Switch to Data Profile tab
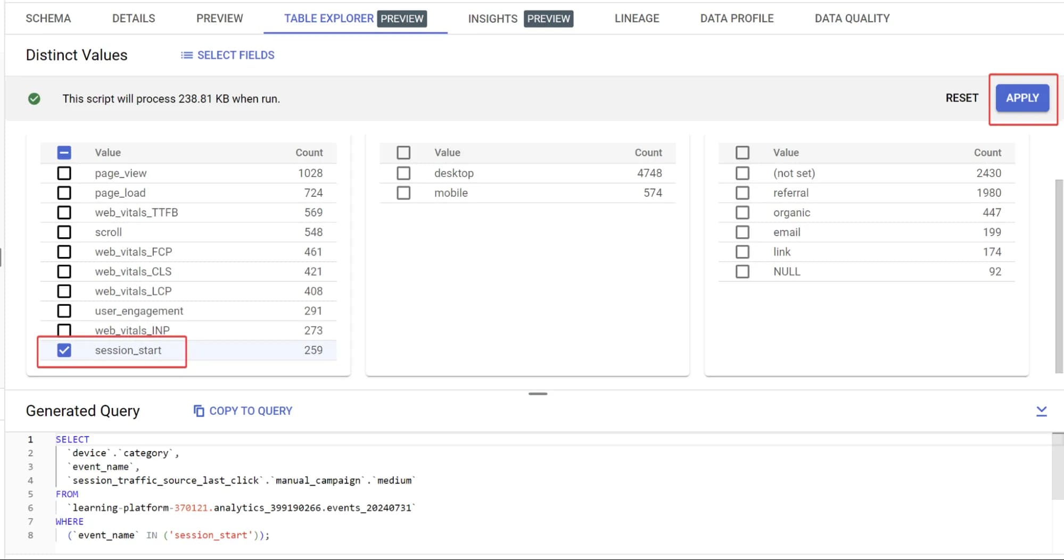The image size is (1064, 560). coord(737,19)
